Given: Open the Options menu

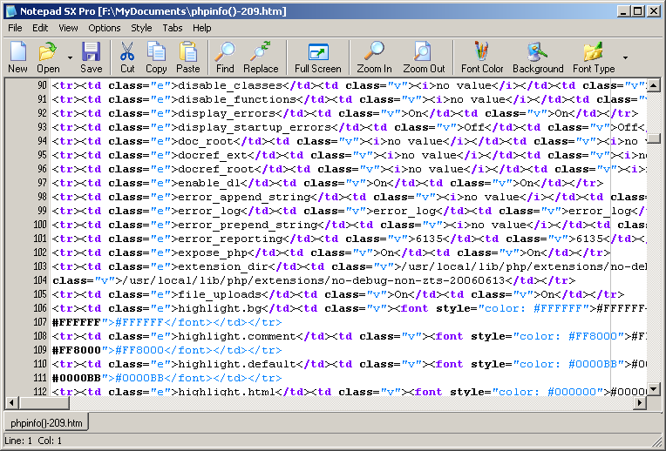Looking at the screenshot, I should point(105,28).
